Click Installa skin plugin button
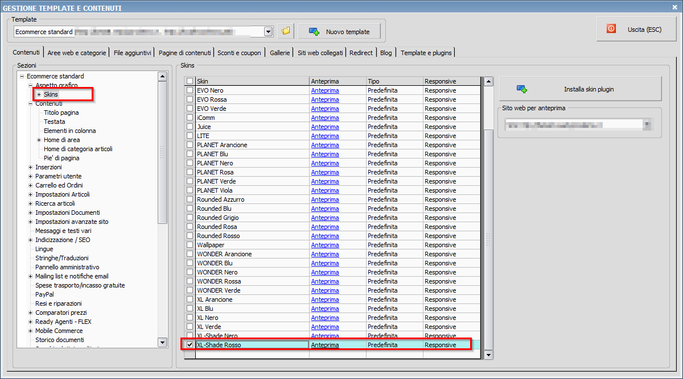Viewport: 683px width, 379px height. click(580, 89)
